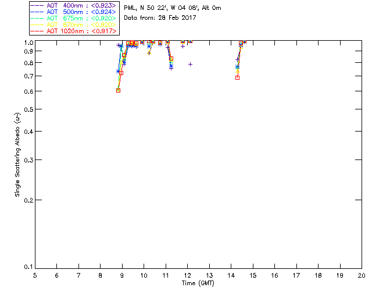This screenshot has width=372, height=298.
Task: Click the blue asterisk marker near 0.73 at hour 9
Action: (118, 71)
